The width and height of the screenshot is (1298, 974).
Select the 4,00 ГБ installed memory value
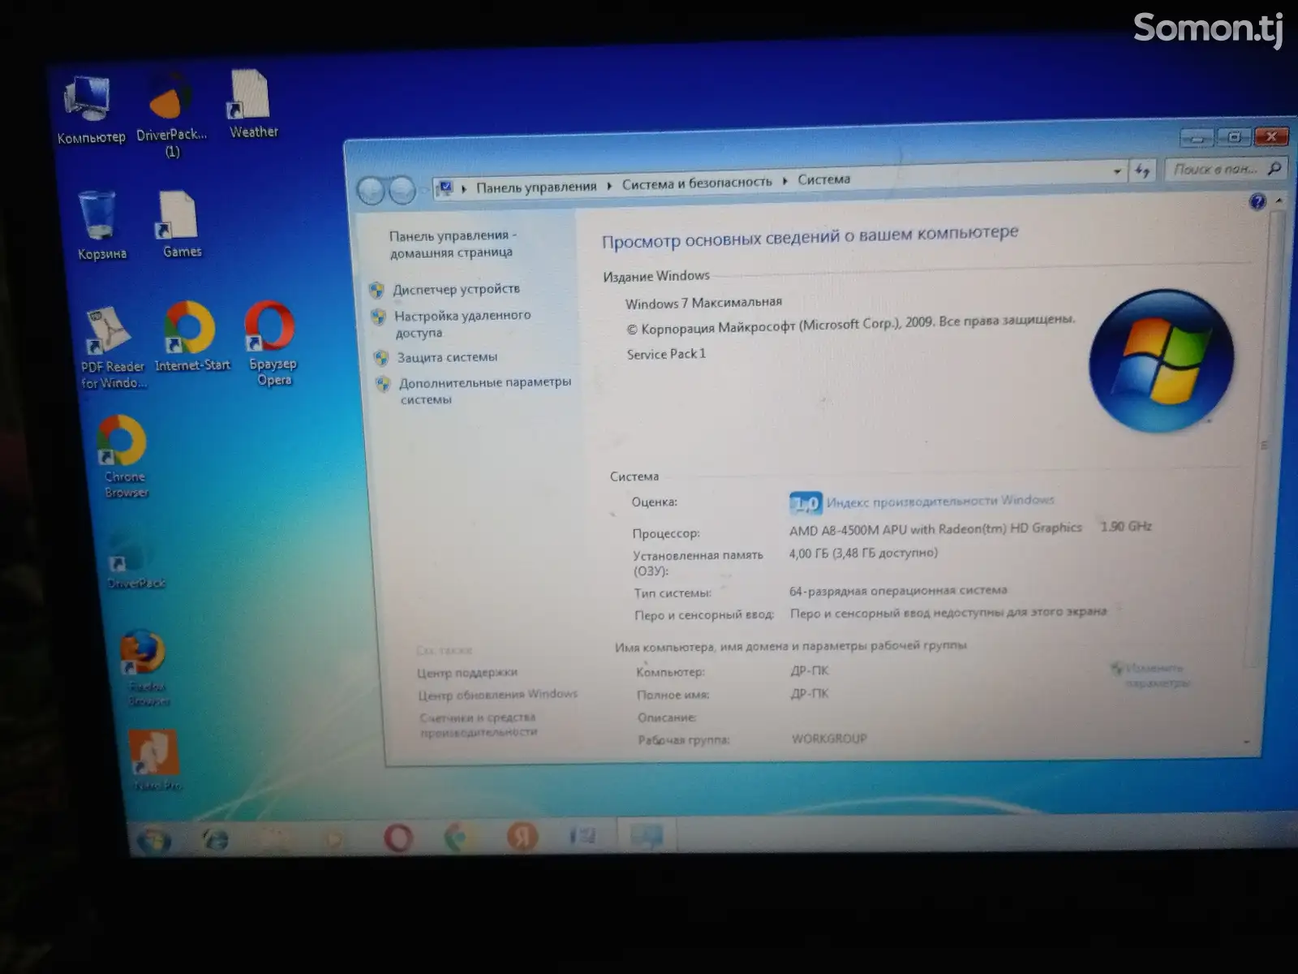click(x=863, y=553)
